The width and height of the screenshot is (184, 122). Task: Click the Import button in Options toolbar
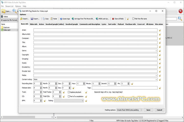click(x=25, y=19)
